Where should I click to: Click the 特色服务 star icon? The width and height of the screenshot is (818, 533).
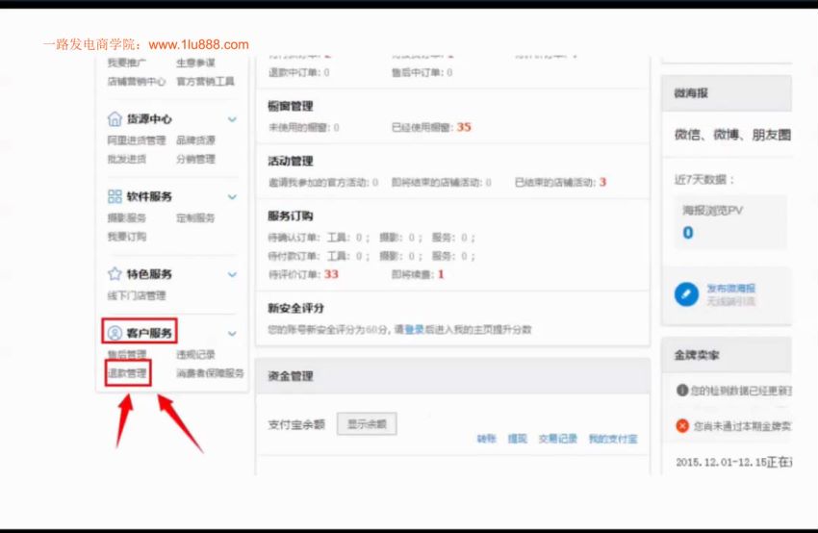coord(115,274)
